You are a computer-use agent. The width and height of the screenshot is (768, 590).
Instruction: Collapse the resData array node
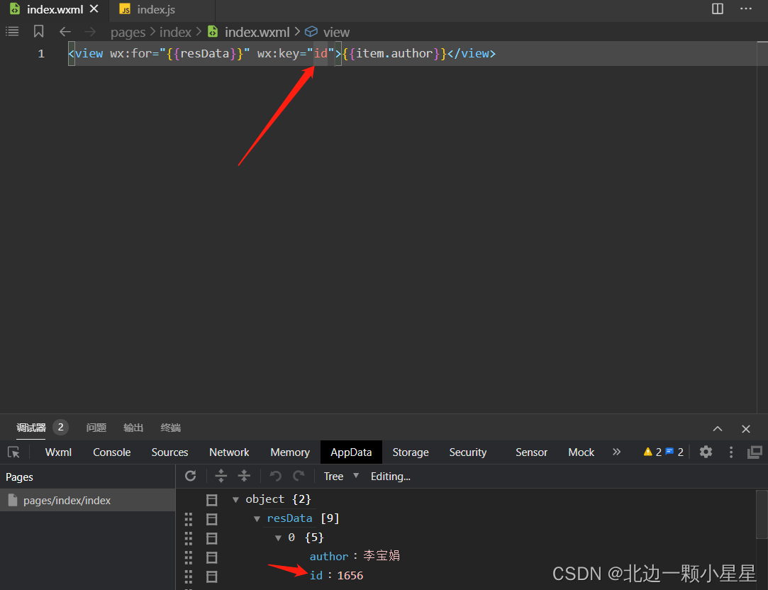(257, 518)
